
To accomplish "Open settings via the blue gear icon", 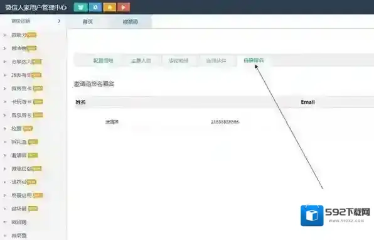I will click(x=95, y=7).
